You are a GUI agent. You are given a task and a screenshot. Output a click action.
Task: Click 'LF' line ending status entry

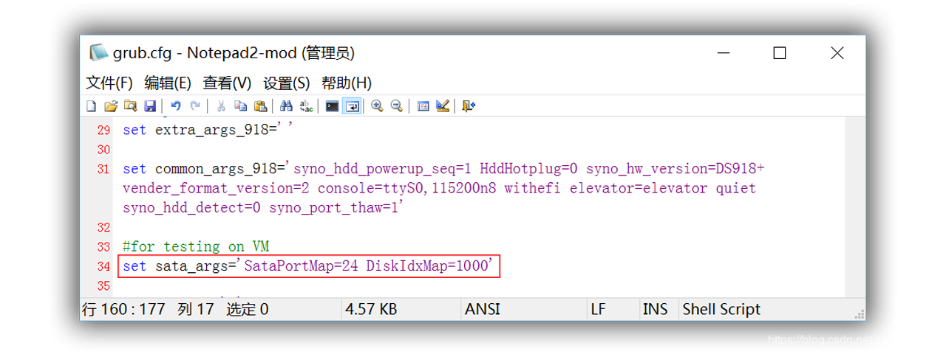click(599, 310)
